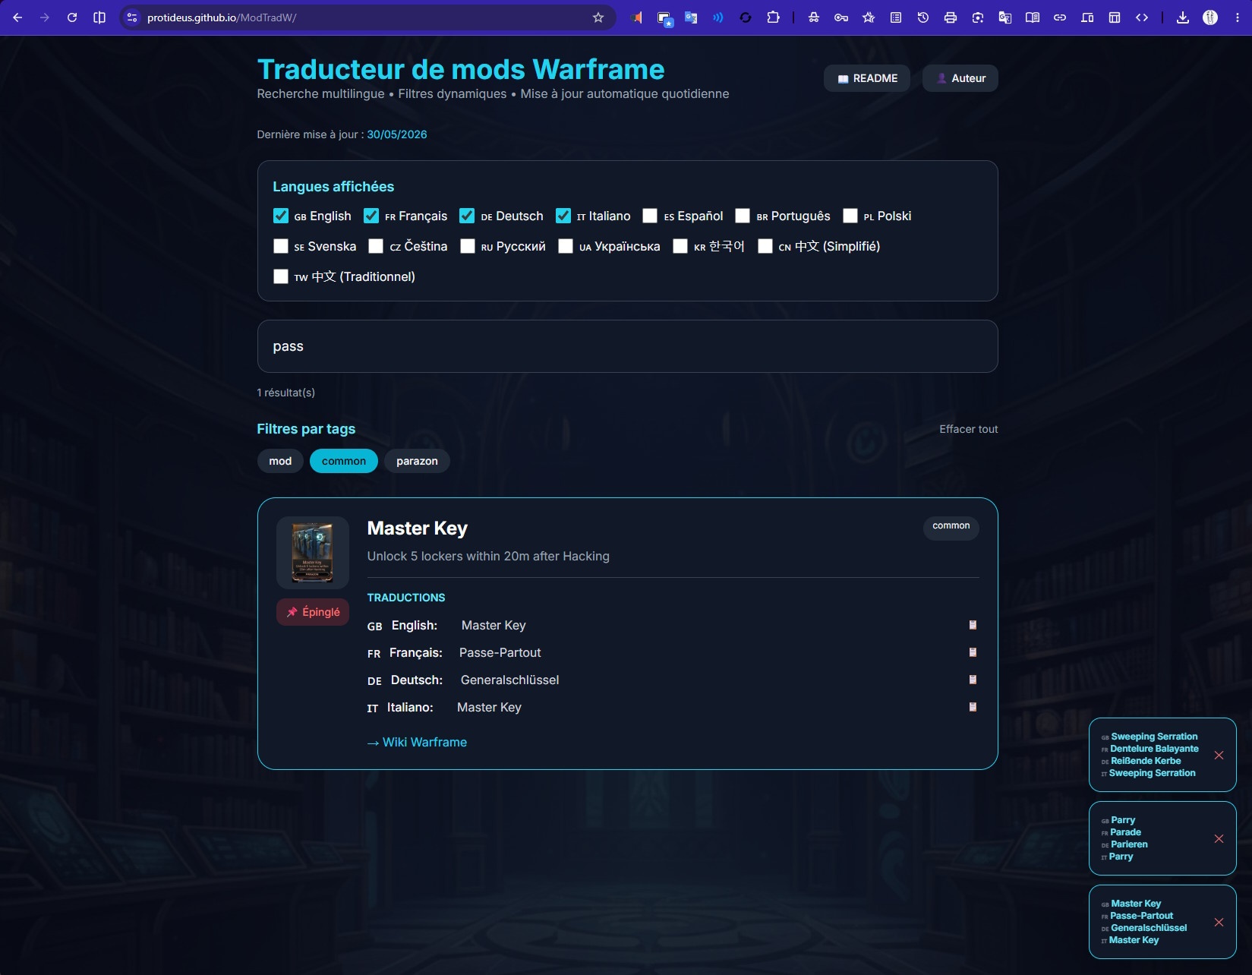This screenshot has height=975, width=1252.
Task: Select the mod tag filter
Action: pyautogui.click(x=280, y=461)
